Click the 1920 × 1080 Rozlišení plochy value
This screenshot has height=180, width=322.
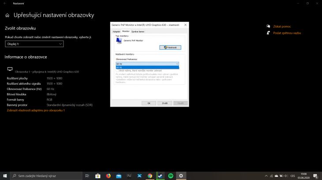click(x=54, y=78)
